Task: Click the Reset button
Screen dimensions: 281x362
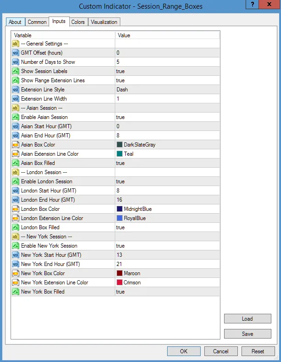Action: coord(258,351)
